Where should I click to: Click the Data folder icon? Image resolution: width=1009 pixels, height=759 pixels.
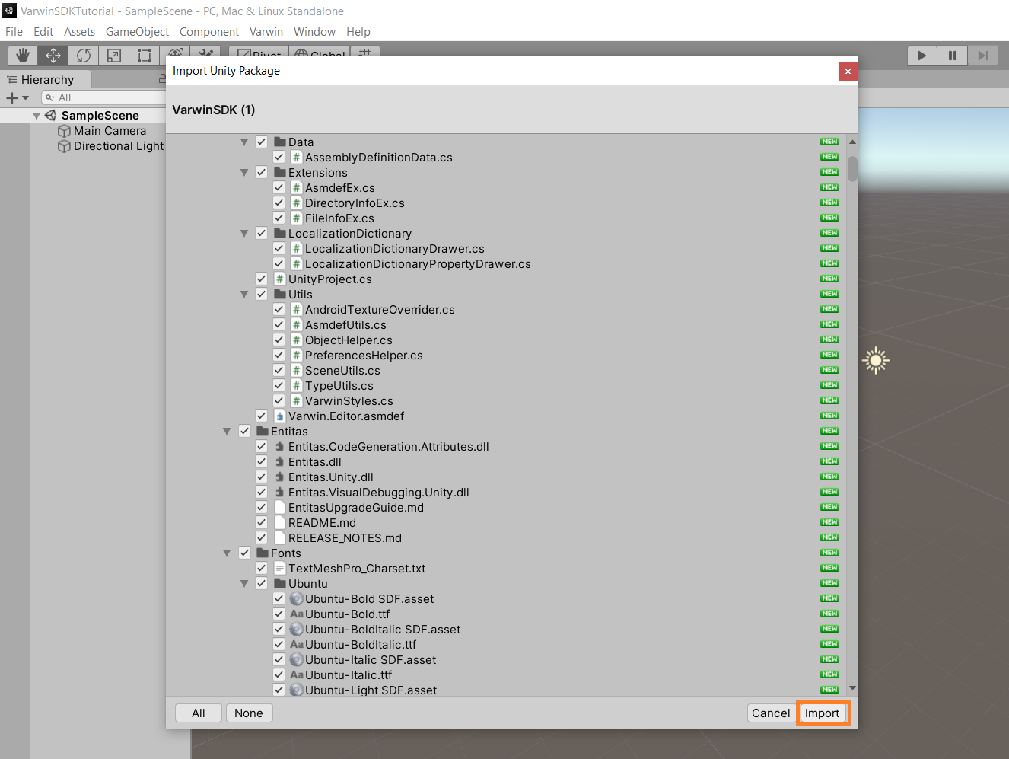point(280,142)
